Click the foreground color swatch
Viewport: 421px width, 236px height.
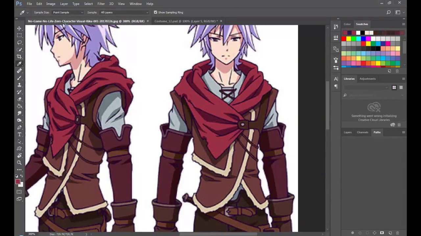18,182
